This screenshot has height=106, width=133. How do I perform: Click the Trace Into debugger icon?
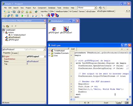33,16
